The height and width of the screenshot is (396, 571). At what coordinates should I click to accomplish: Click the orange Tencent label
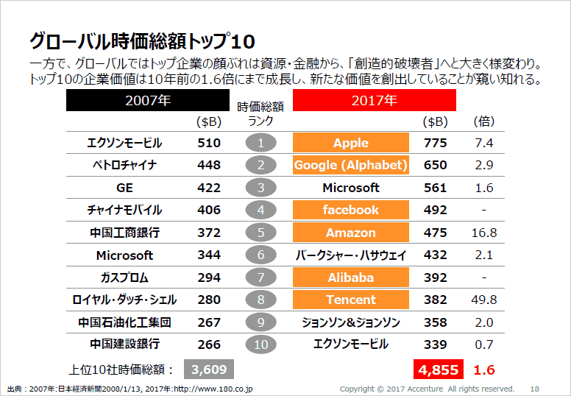351,300
